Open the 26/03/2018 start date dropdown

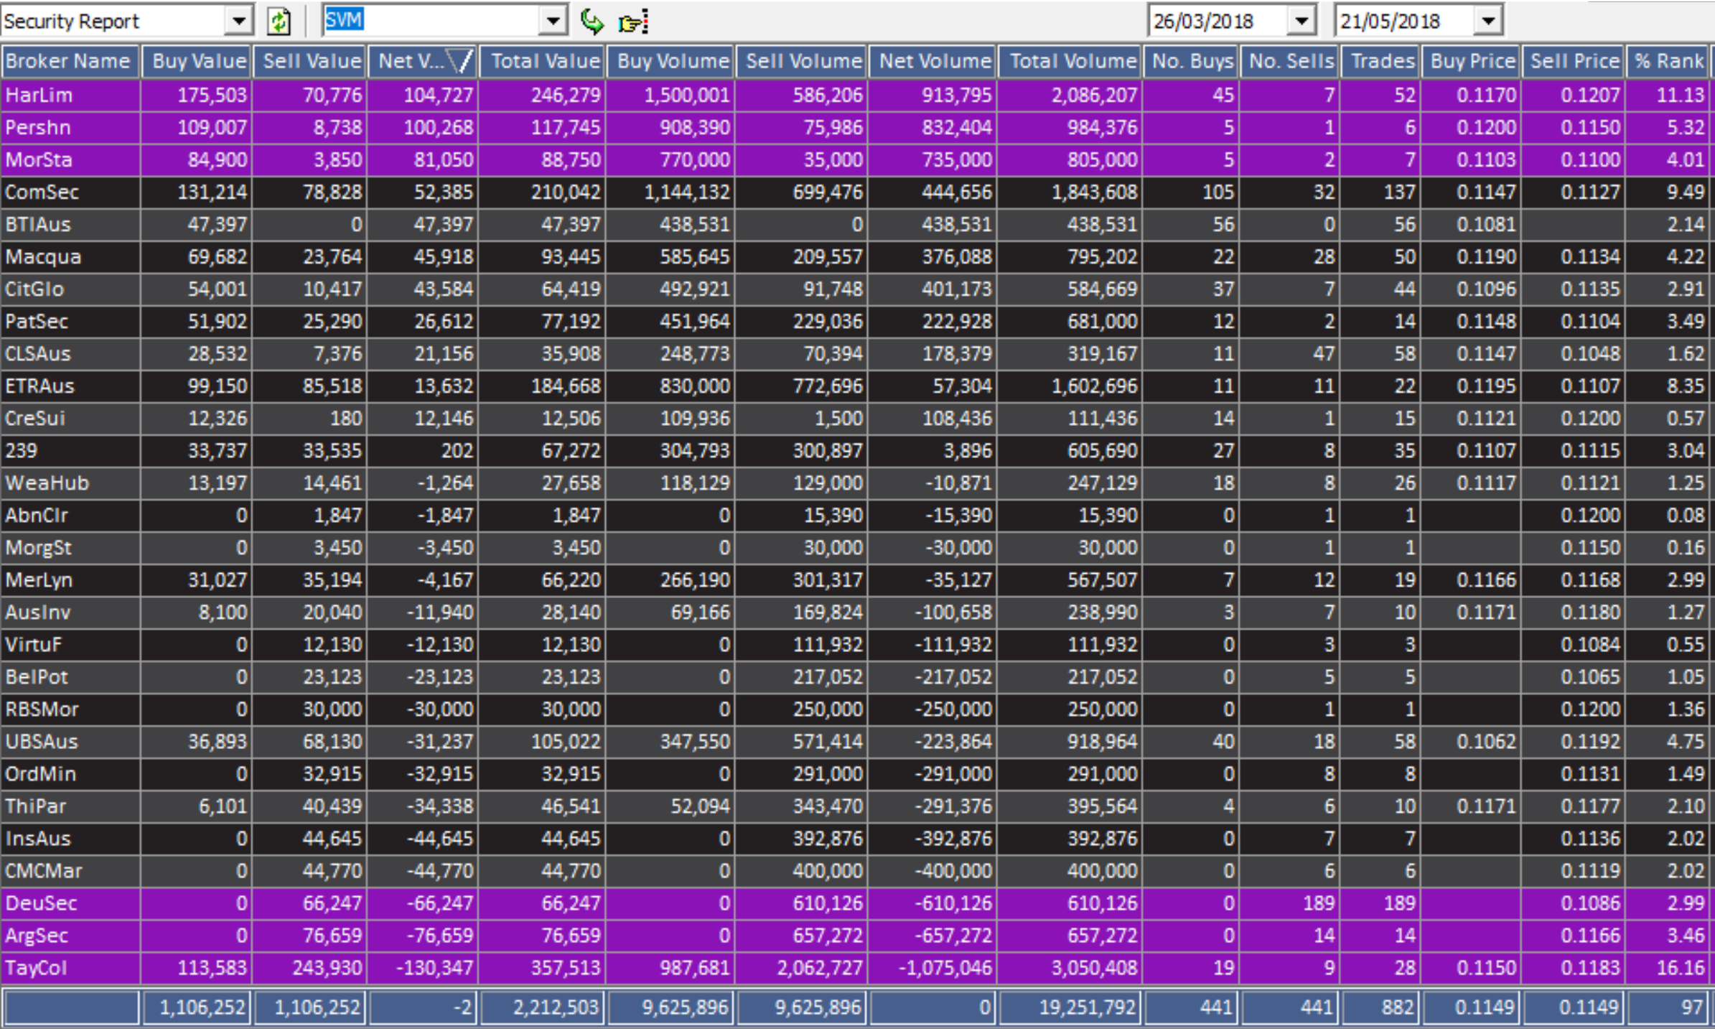[x=1302, y=21]
